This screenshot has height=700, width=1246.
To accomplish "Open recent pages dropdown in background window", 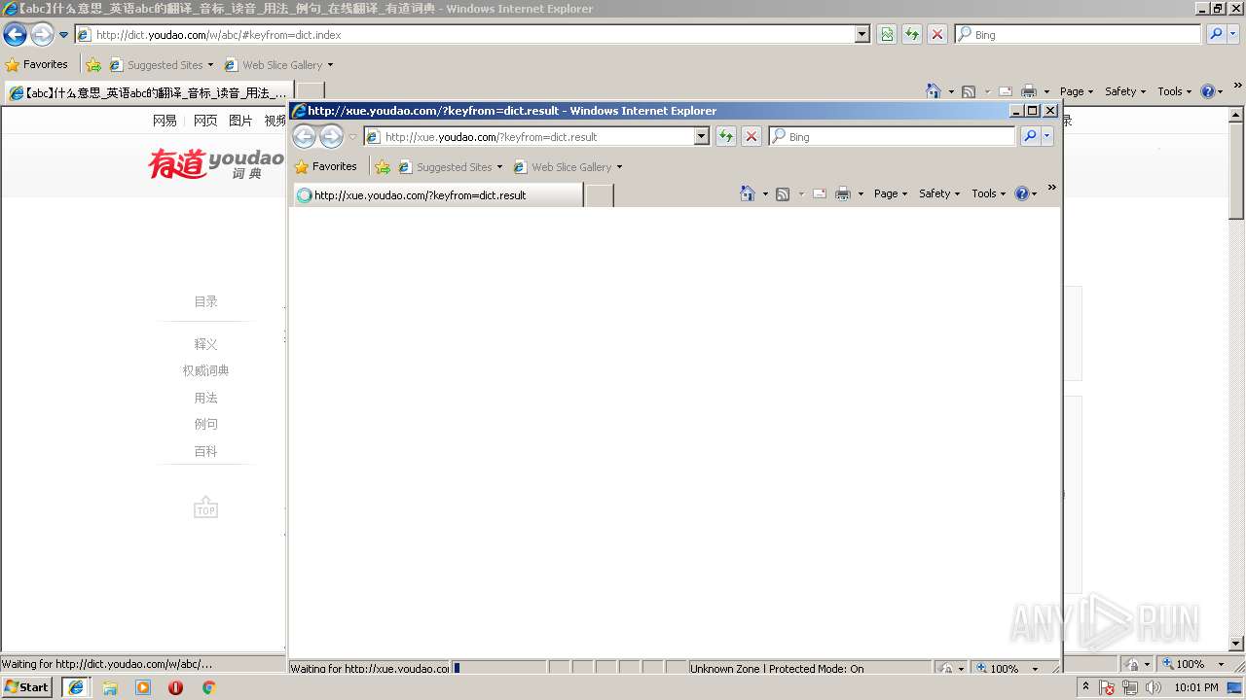I will pyautogui.click(x=64, y=35).
